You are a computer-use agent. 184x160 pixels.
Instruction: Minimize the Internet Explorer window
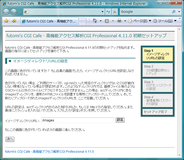click(x=160, y=3)
